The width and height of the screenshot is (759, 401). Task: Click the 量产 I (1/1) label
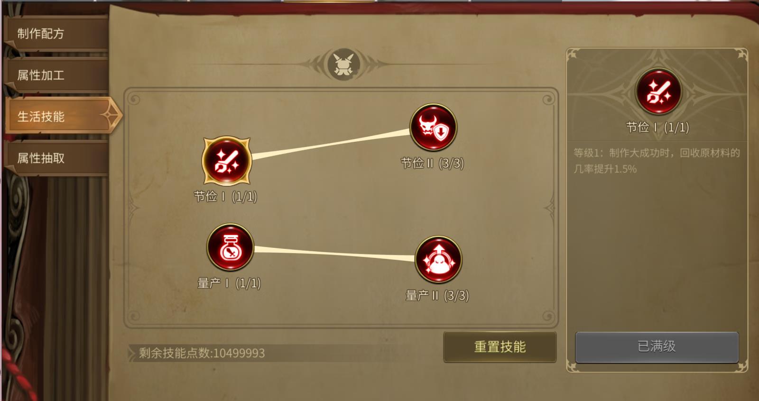click(229, 283)
